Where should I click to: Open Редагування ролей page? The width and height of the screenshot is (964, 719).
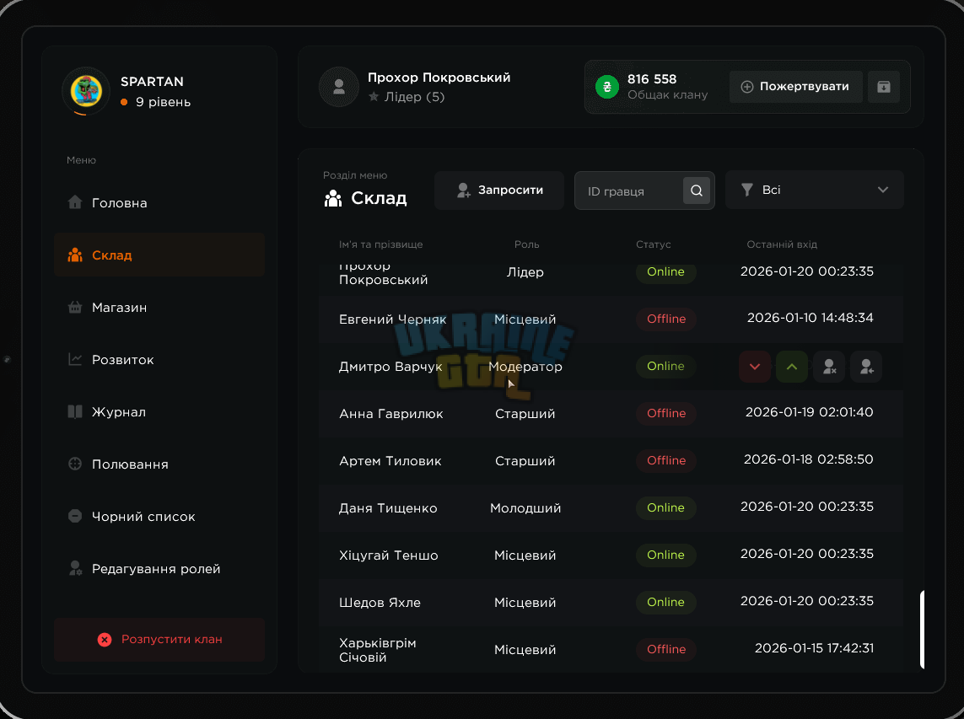[159, 568]
